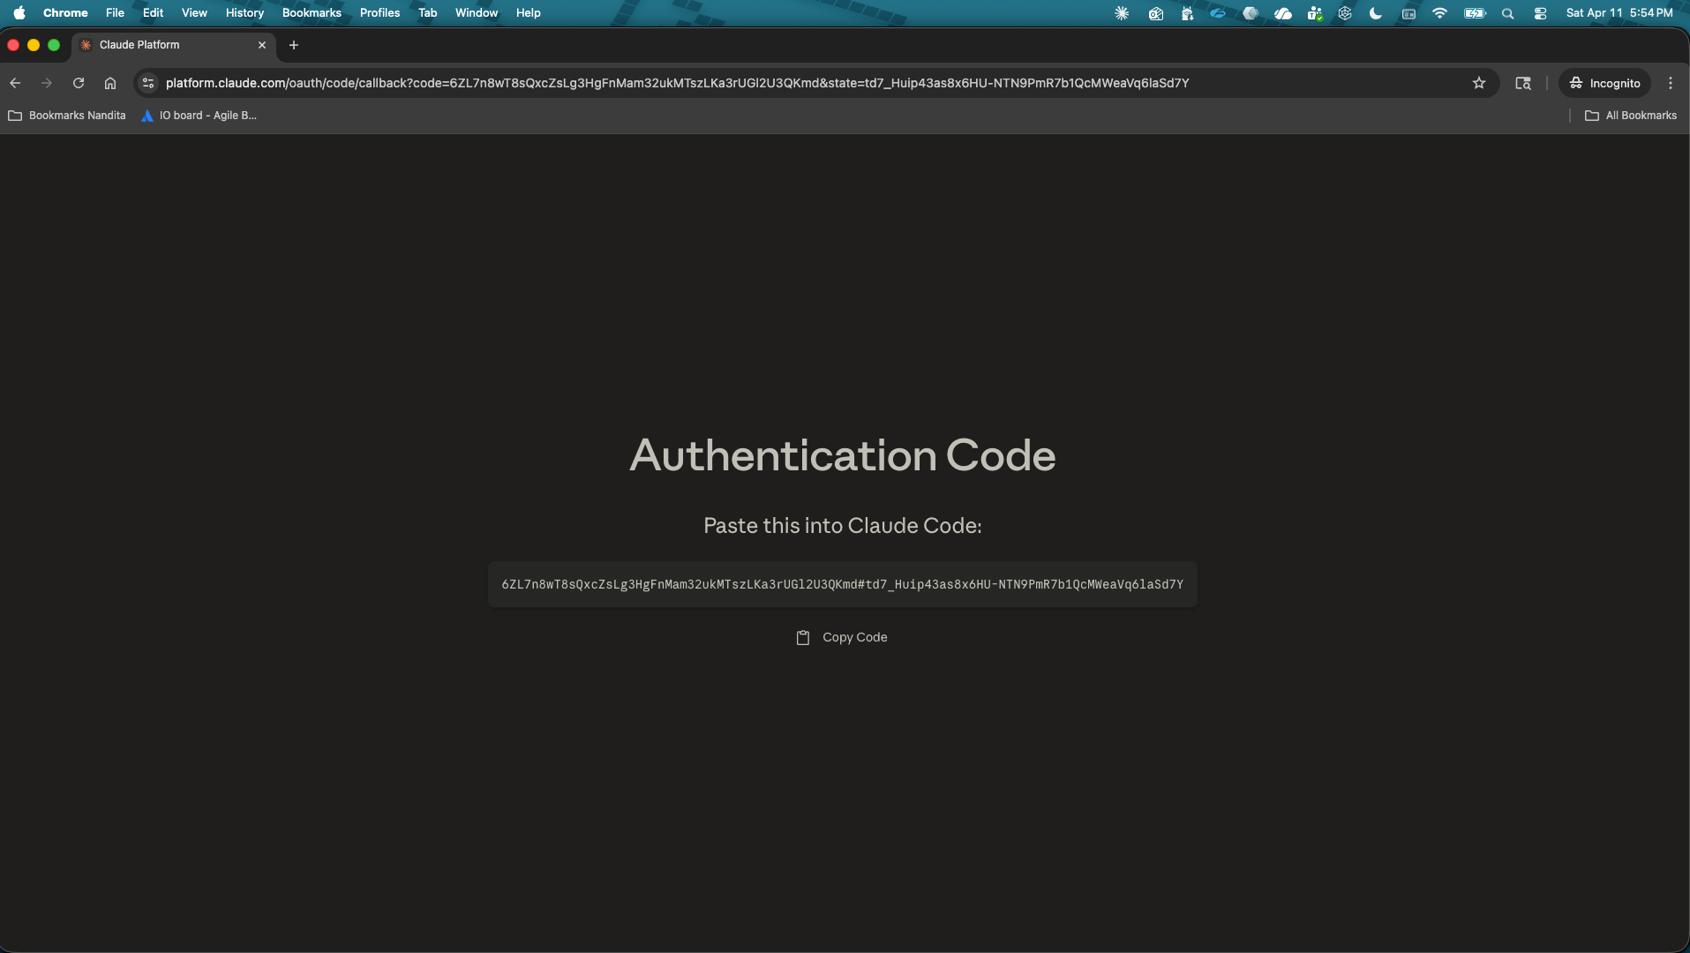Viewport: 1690px width, 953px height.
Task: Open the Help menu
Action: (x=528, y=13)
